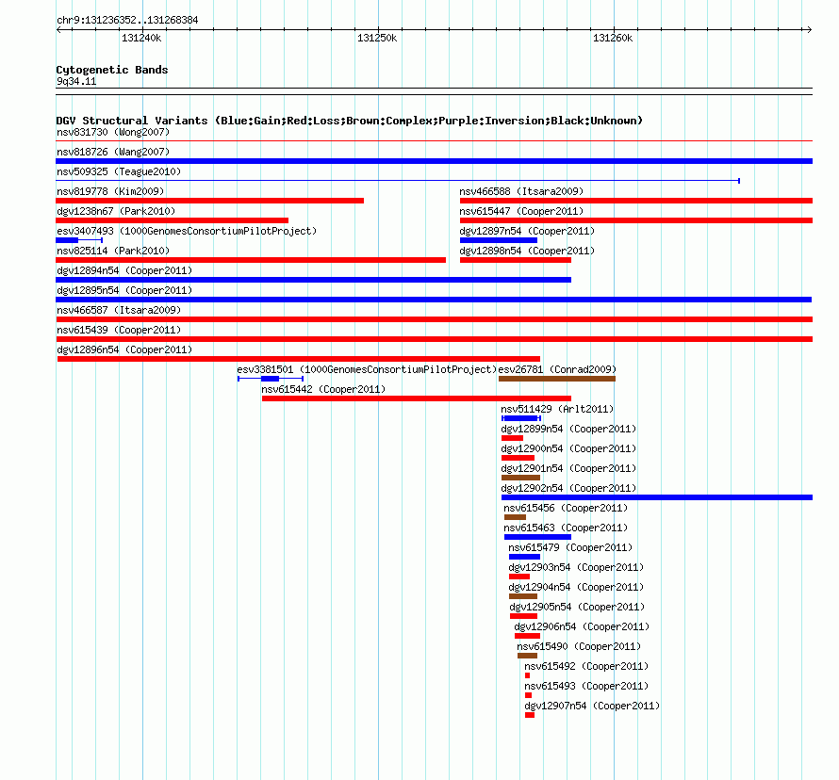Select the Cytogenetic Bands track title
The width and height of the screenshot is (839, 780).
click(112, 70)
